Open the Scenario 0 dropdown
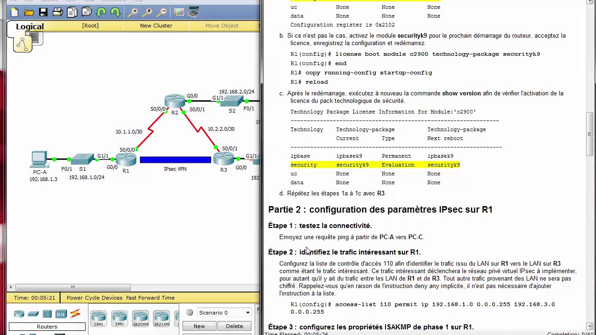Viewport: 596px width, 335px height. coord(224,313)
